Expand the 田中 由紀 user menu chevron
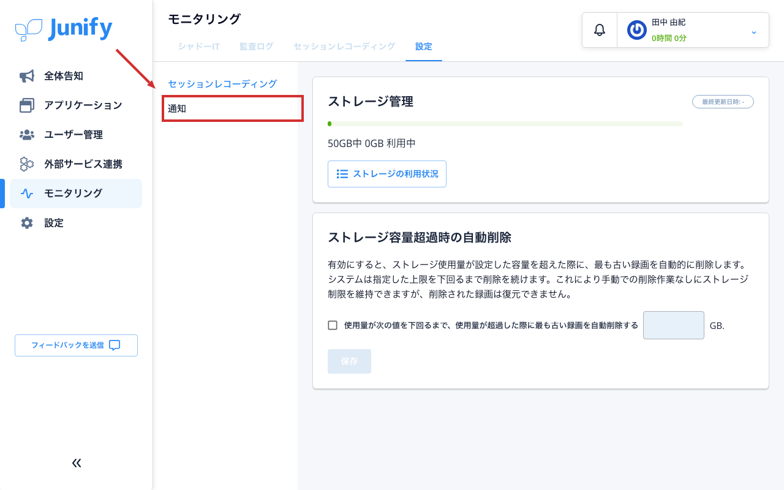The width and height of the screenshot is (784, 490). point(754,32)
